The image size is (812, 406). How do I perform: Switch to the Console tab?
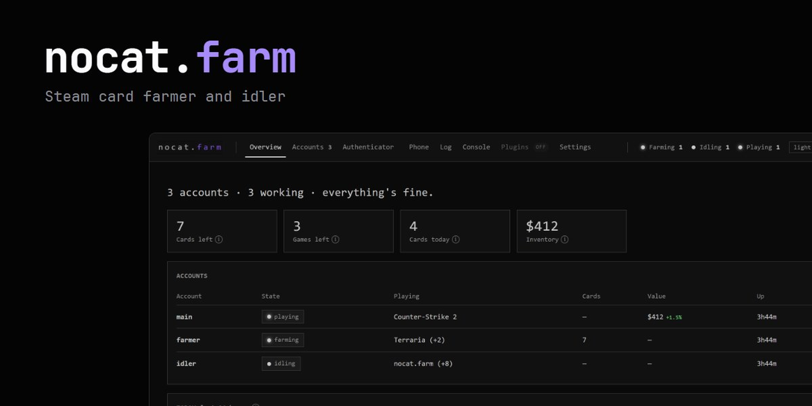[x=476, y=147]
